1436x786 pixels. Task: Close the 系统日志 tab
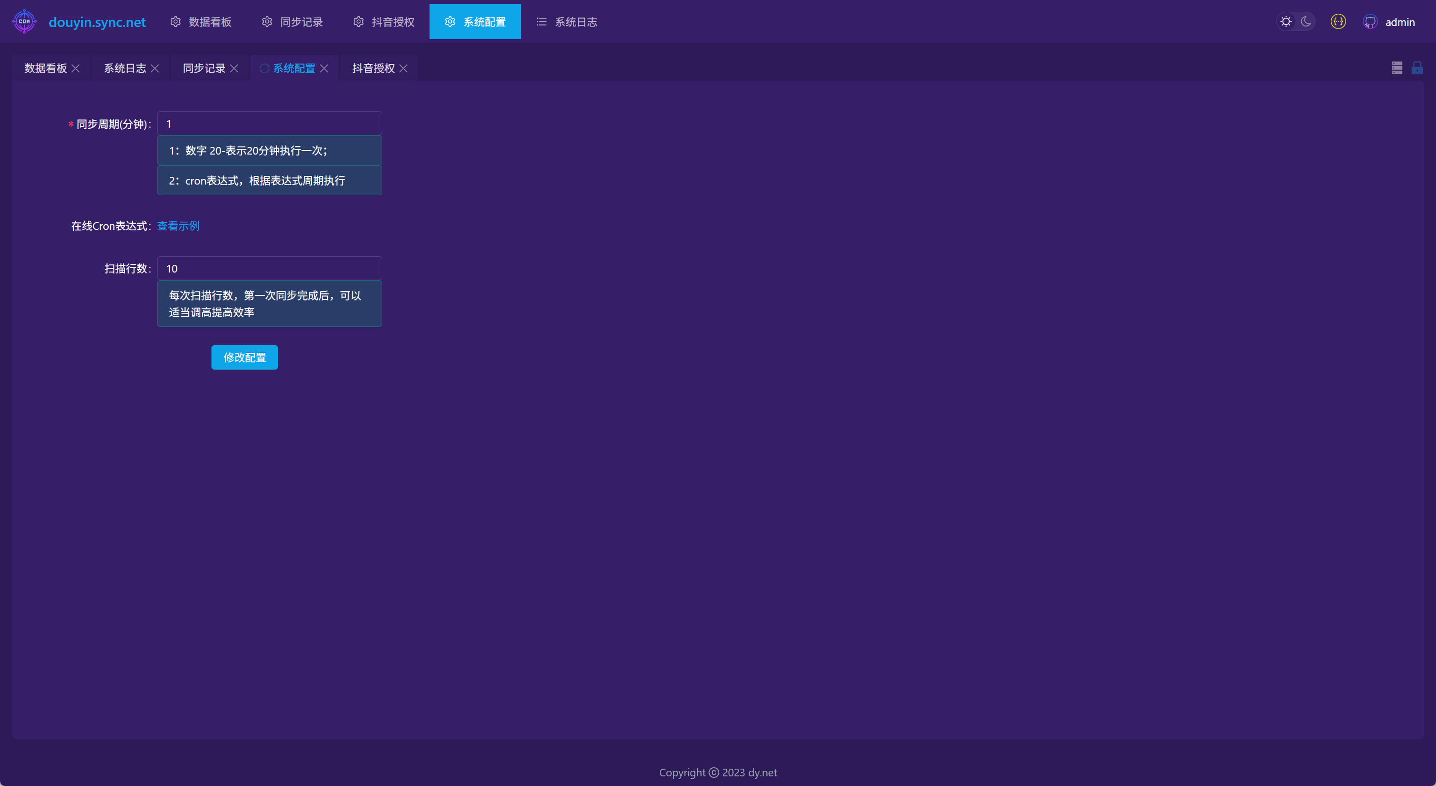pyautogui.click(x=155, y=68)
